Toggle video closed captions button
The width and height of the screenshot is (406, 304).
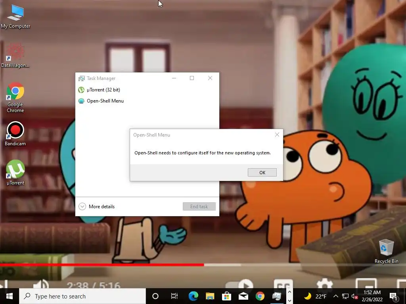click(x=283, y=284)
